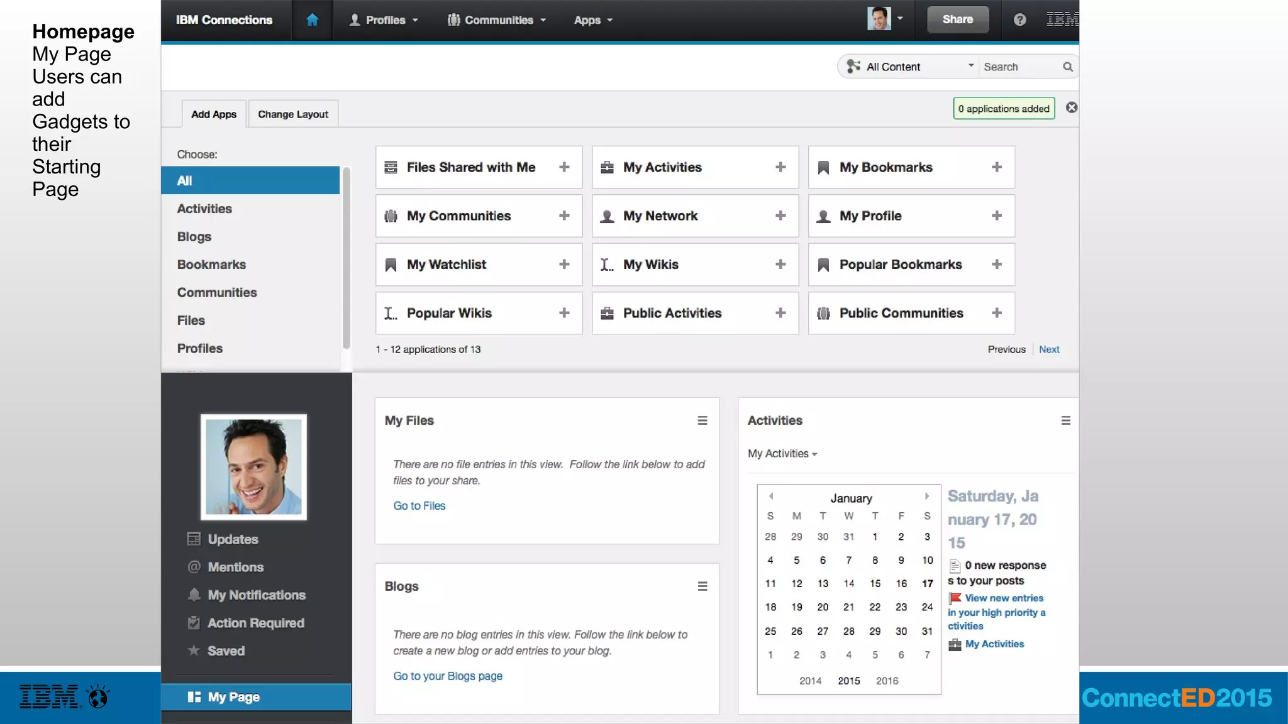Switch to the Change Layout tab
Image resolution: width=1288 pixels, height=724 pixels.
click(293, 114)
